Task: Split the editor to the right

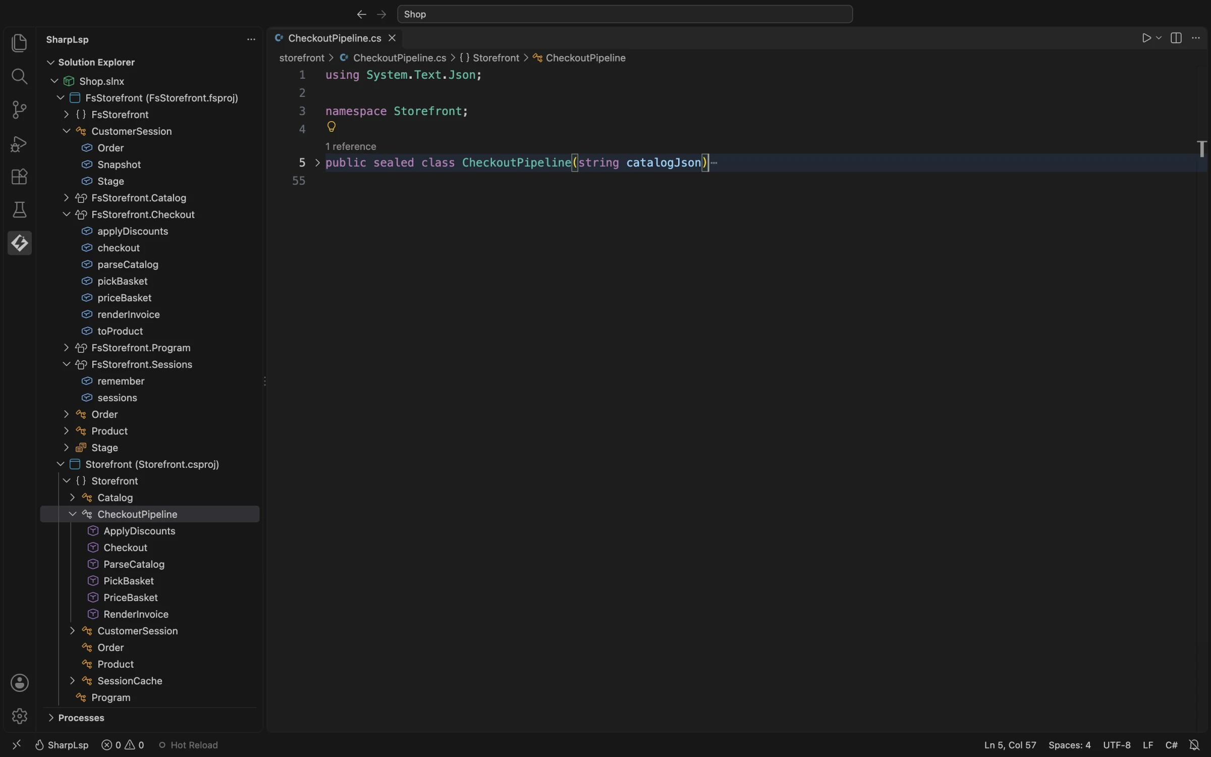Action: tap(1176, 38)
